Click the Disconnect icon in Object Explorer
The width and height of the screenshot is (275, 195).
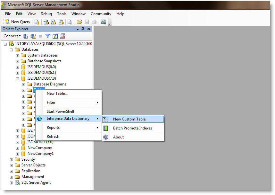click(x=33, y=36)
